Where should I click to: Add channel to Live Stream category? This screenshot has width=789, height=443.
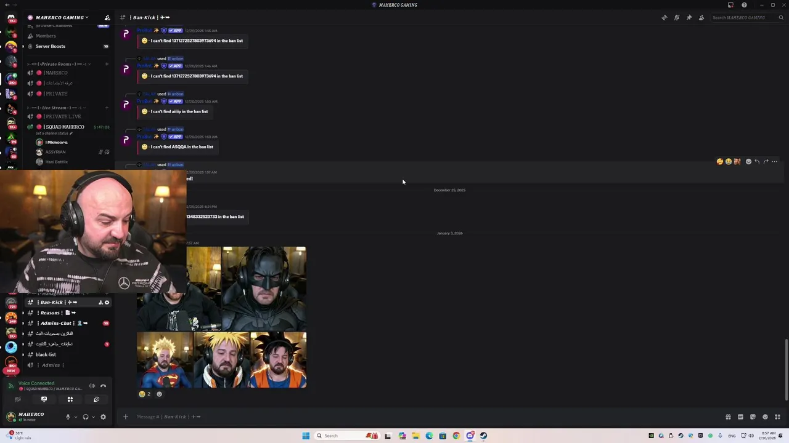[107, 108]
